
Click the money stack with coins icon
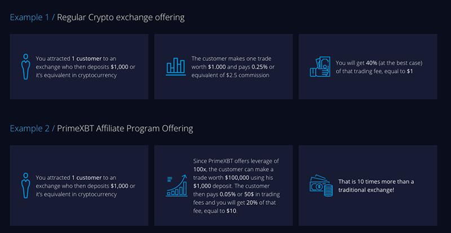[321, 186]
